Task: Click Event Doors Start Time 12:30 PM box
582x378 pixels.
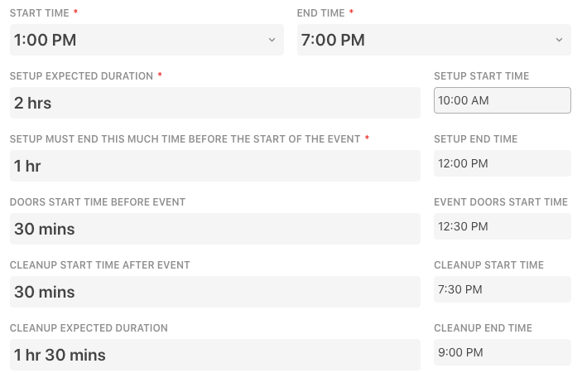Action: click(x=502, y=226)
